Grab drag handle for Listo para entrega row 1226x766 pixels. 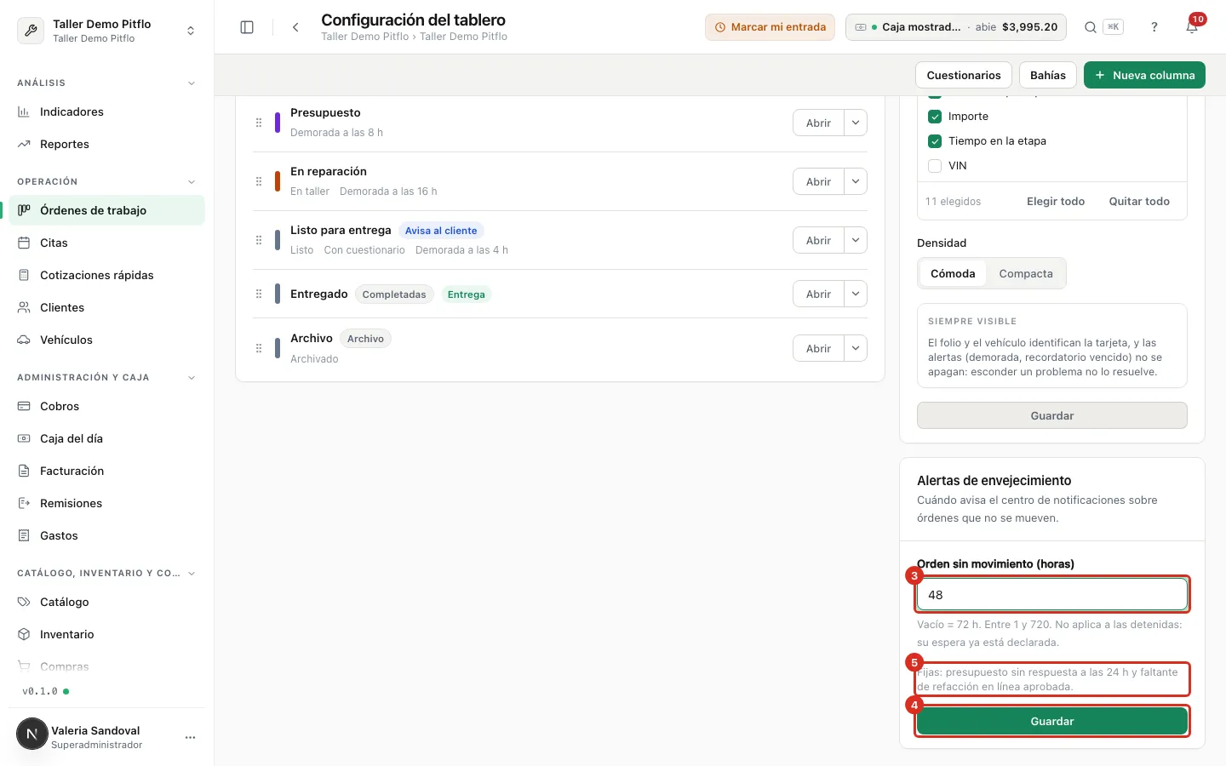coord(259,240)
